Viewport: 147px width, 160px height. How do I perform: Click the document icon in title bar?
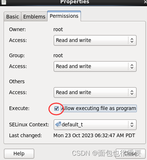point(4,2)
